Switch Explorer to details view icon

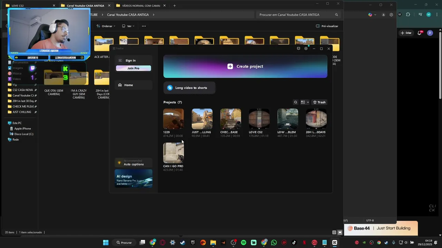(334, 232)
